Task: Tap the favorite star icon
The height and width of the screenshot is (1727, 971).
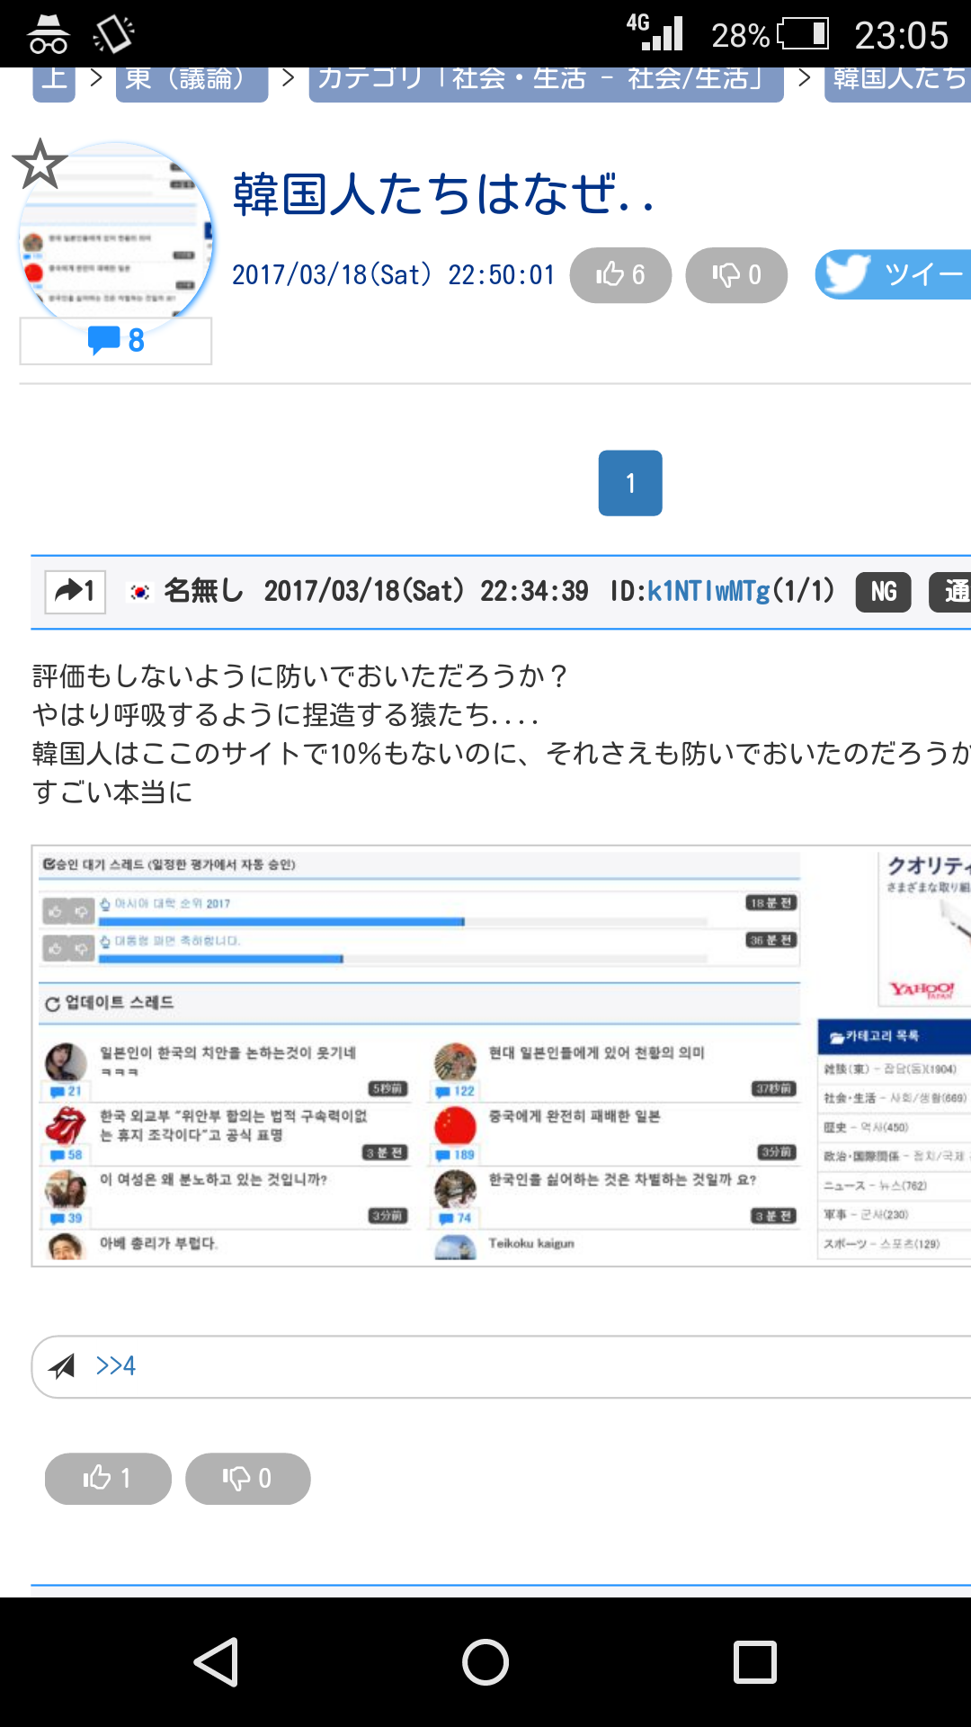Action: pyautogui.click(x=40, y=165)
